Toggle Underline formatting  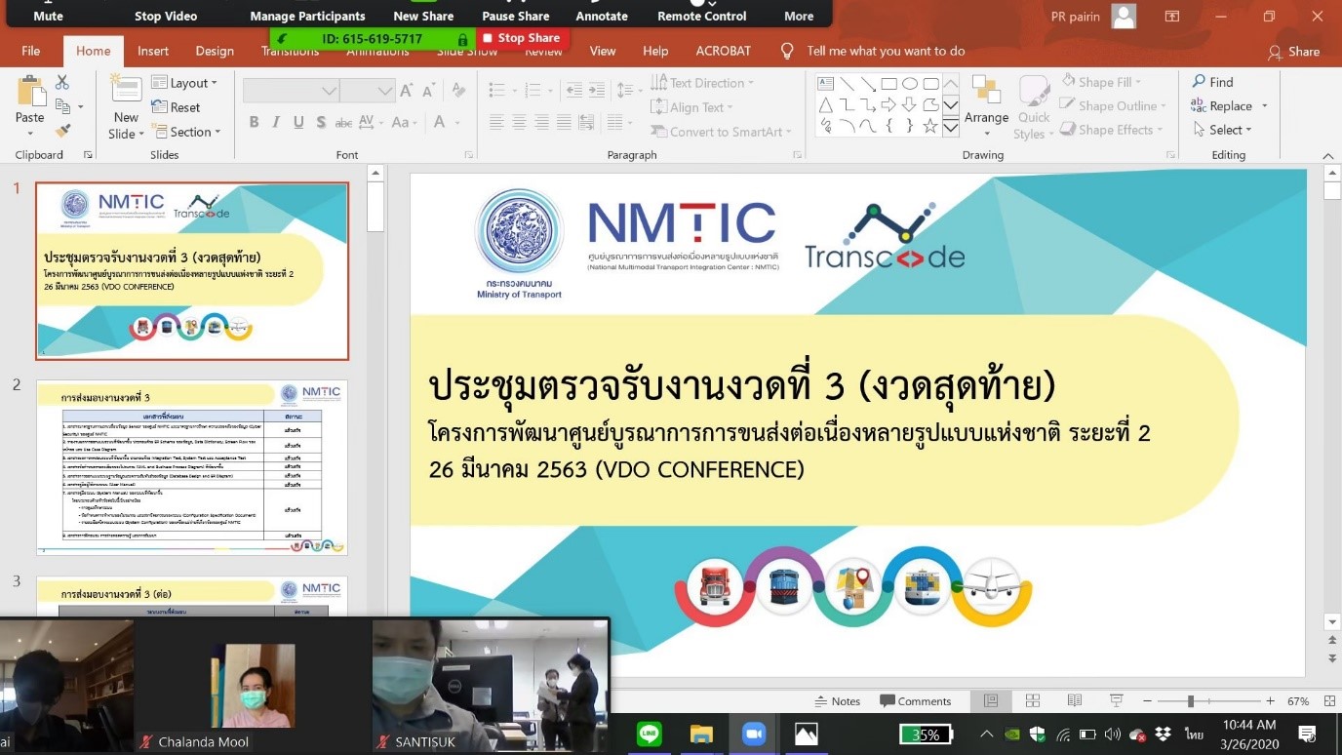click(298, 122)
